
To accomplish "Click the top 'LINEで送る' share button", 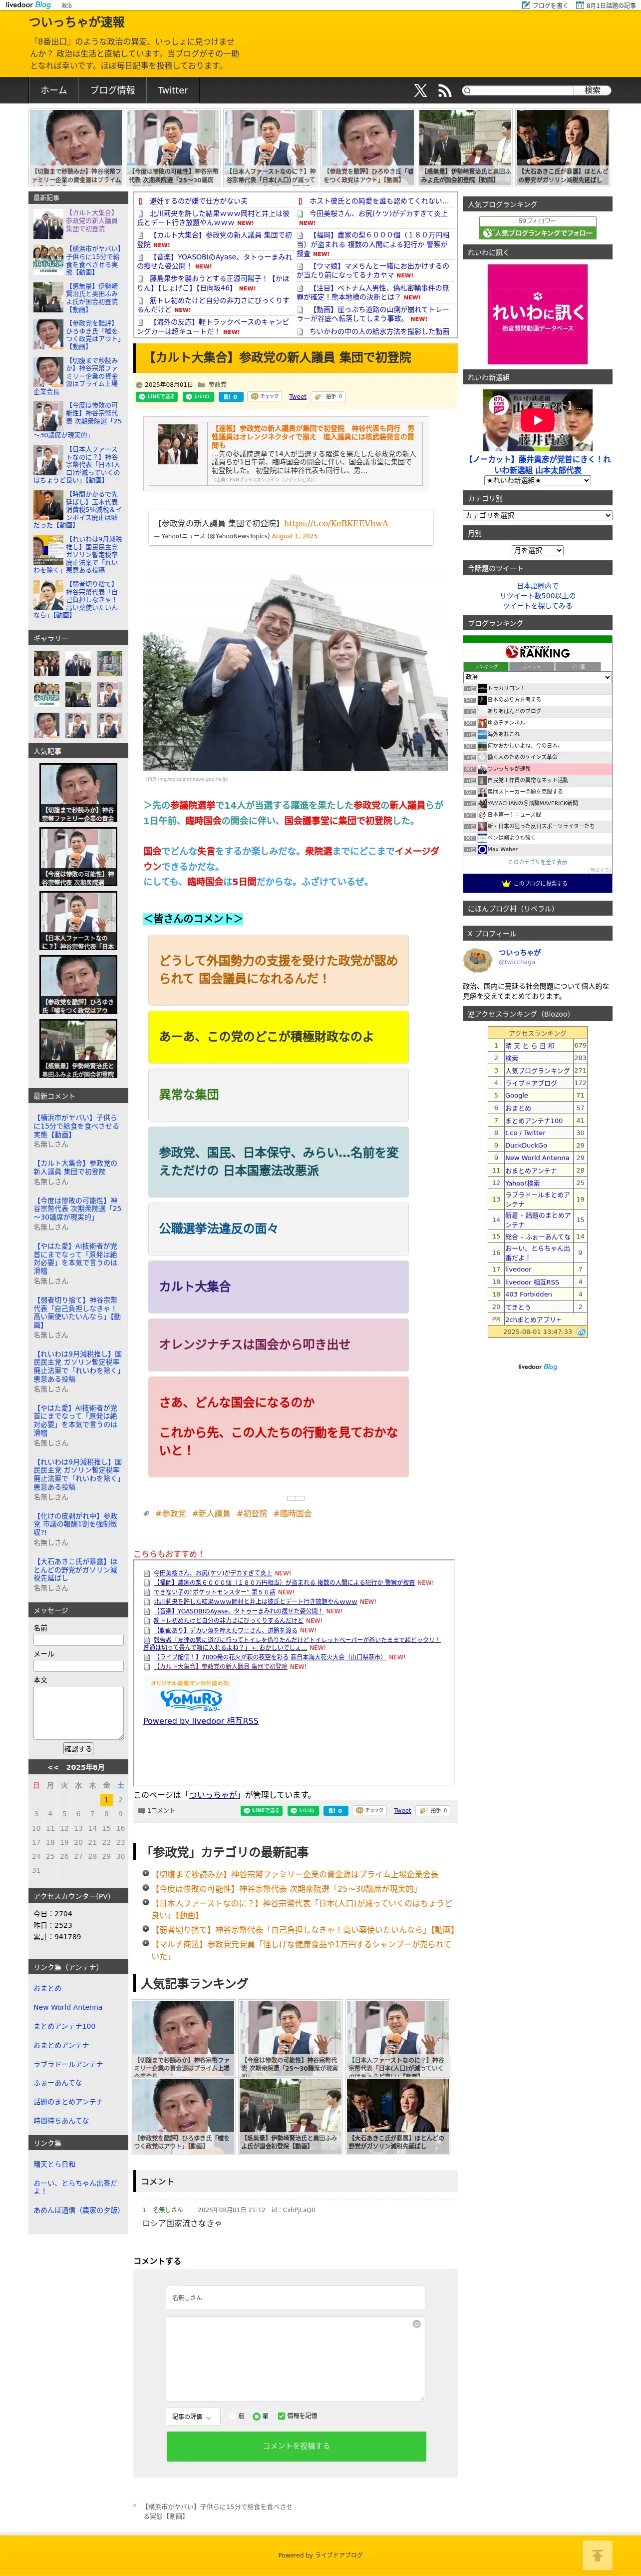I will pyautogui.click(x=156, y=397).
